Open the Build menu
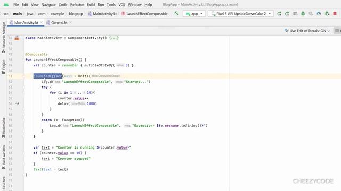 [x=91, y=5]
